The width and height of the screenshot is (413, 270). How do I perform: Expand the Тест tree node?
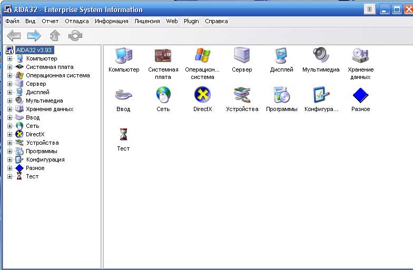(9, 177)
